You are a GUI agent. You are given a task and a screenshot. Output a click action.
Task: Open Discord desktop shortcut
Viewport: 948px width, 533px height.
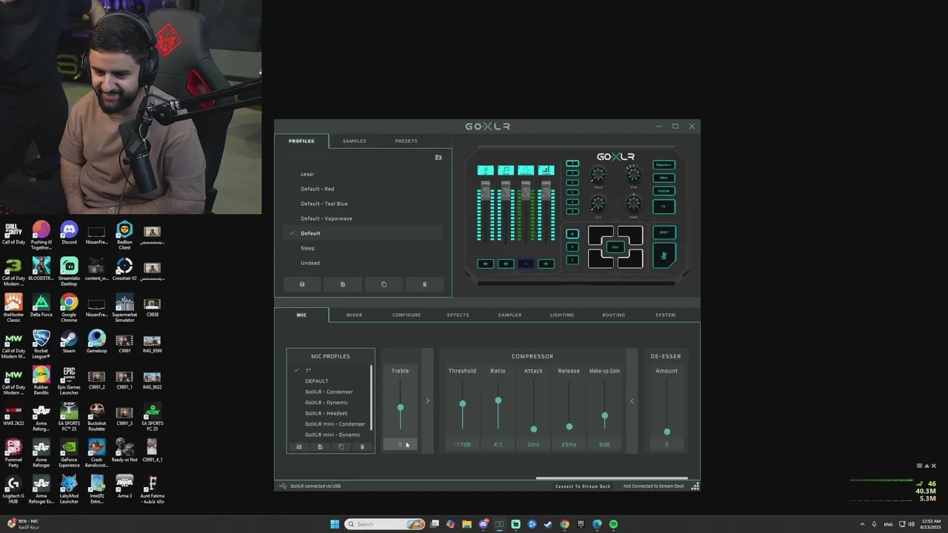tap(69, 233)
